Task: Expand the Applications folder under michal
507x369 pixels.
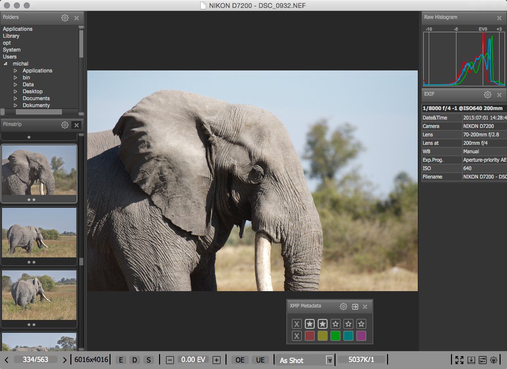Action: pos(15,70)
